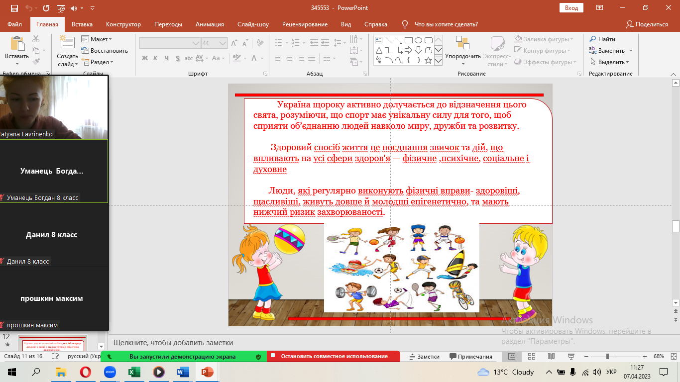Screen dimensions: 680x382
Task: Open Упорядочить arrange menu
Action: click(x=463, y=51)
